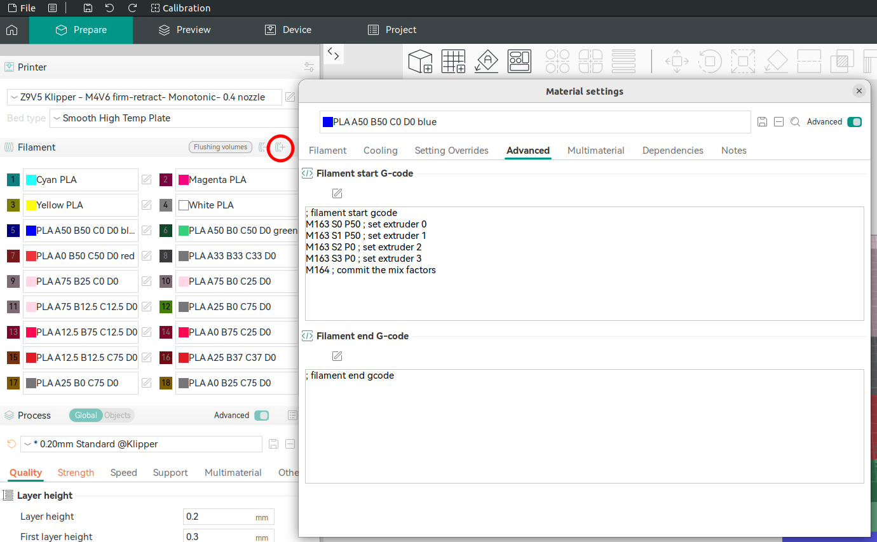Viewport: 877px width, 542px height.
Task: Open the Flushing volumes dialog
Action: point(221,147)
